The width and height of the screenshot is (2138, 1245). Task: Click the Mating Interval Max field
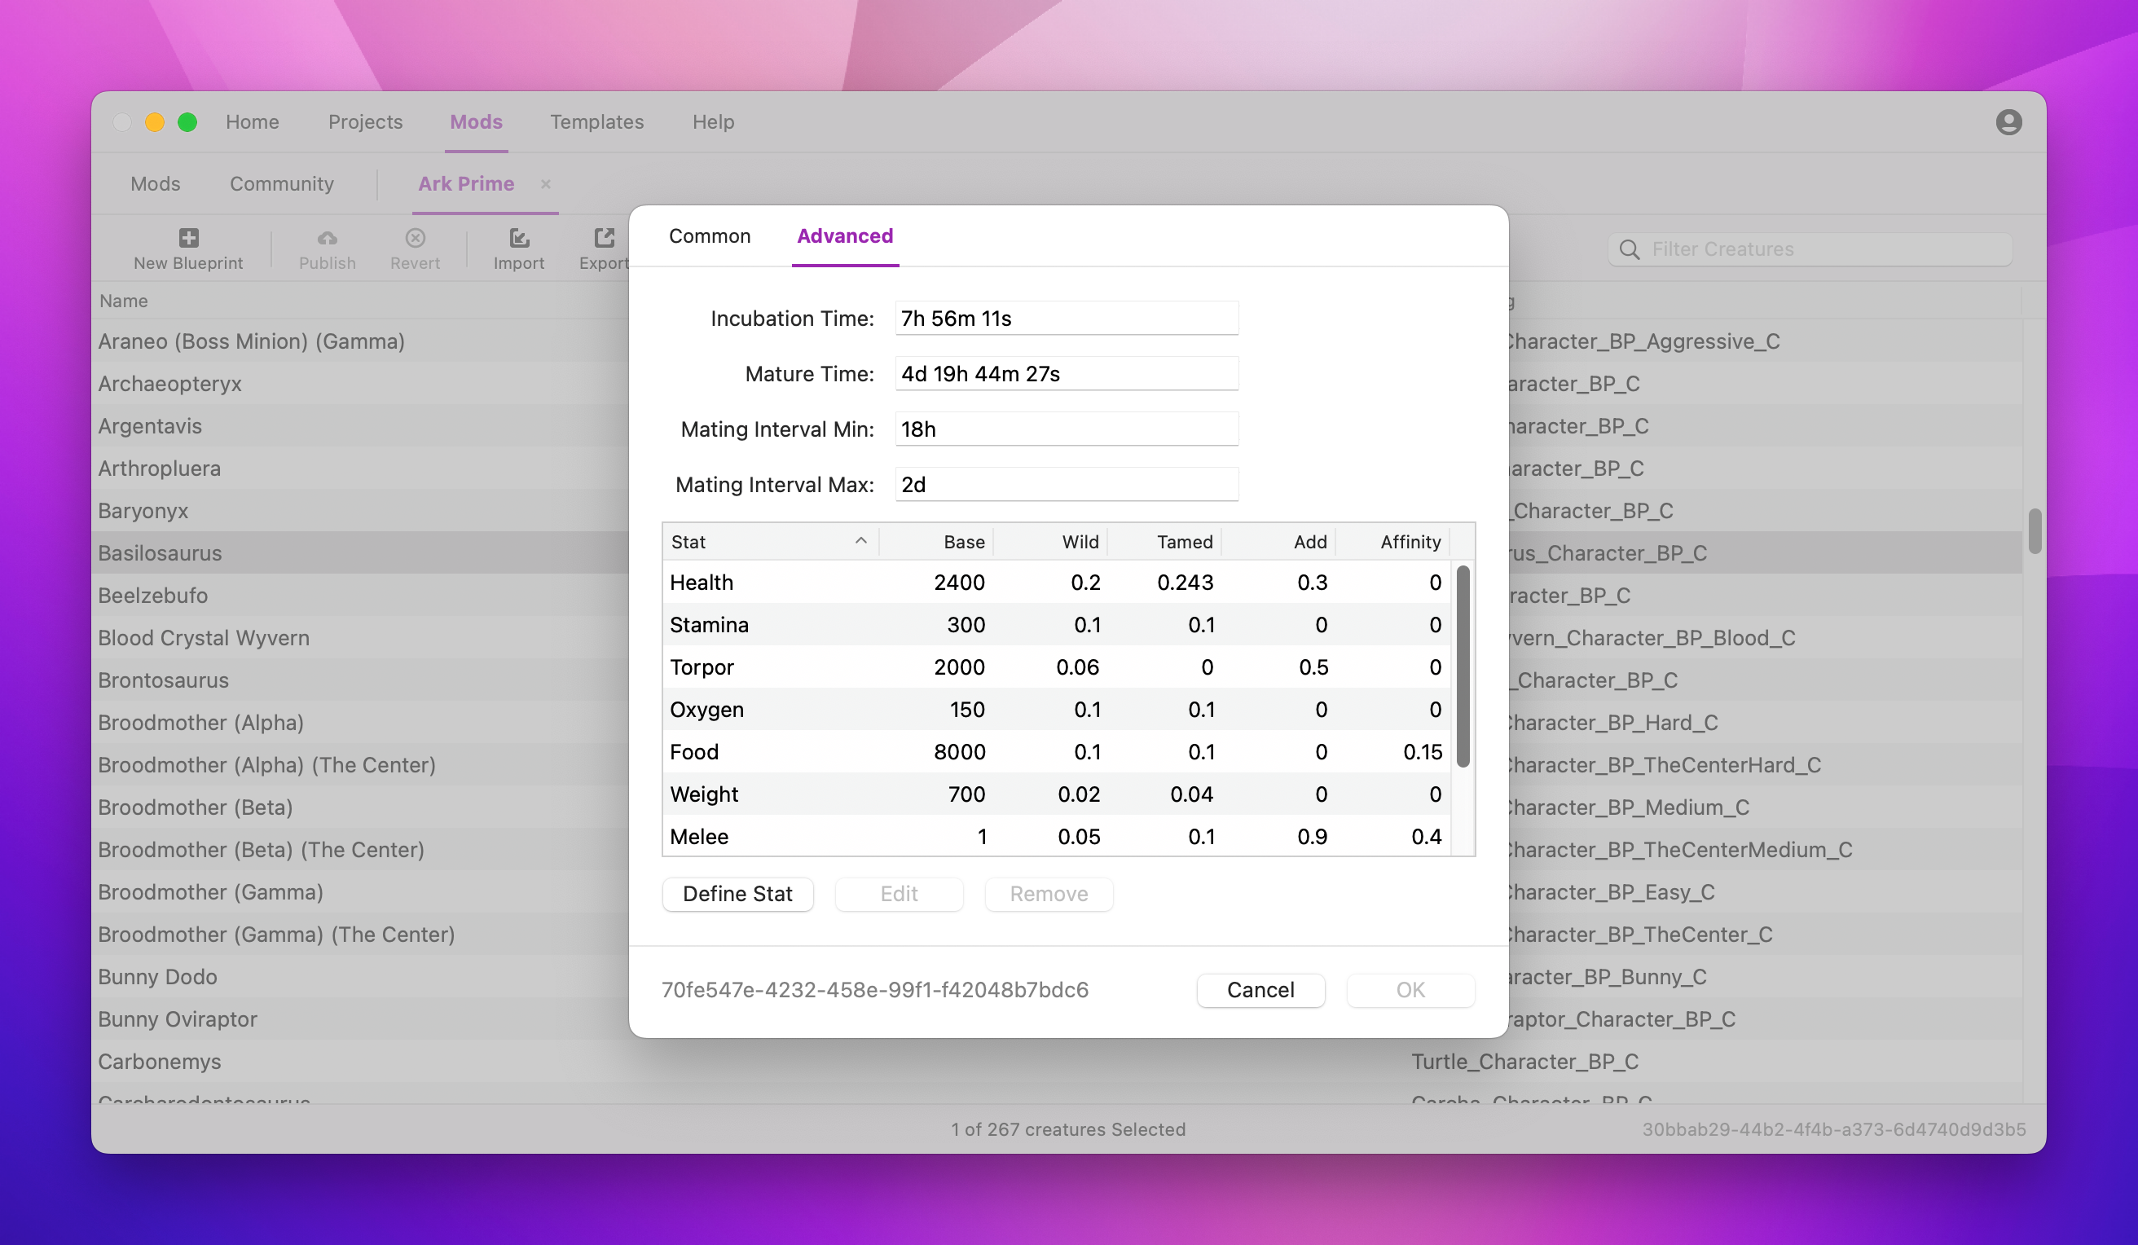(x=1066, y=485)
